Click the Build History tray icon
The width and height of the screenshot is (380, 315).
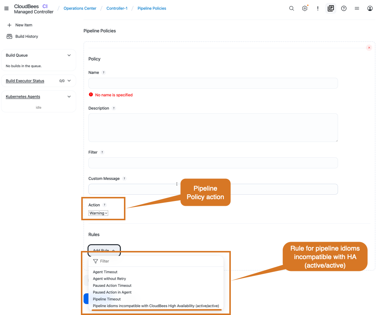pyautogui.click(x=9, y=37)
